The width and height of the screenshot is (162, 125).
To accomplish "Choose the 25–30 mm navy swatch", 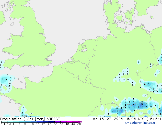I will pos(51,122).
